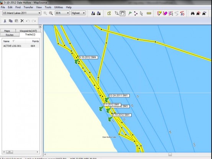The height and width of the screenshot is (159, 212).
Task: Click the track list right scroll arrow
Action: click(38, 152)
